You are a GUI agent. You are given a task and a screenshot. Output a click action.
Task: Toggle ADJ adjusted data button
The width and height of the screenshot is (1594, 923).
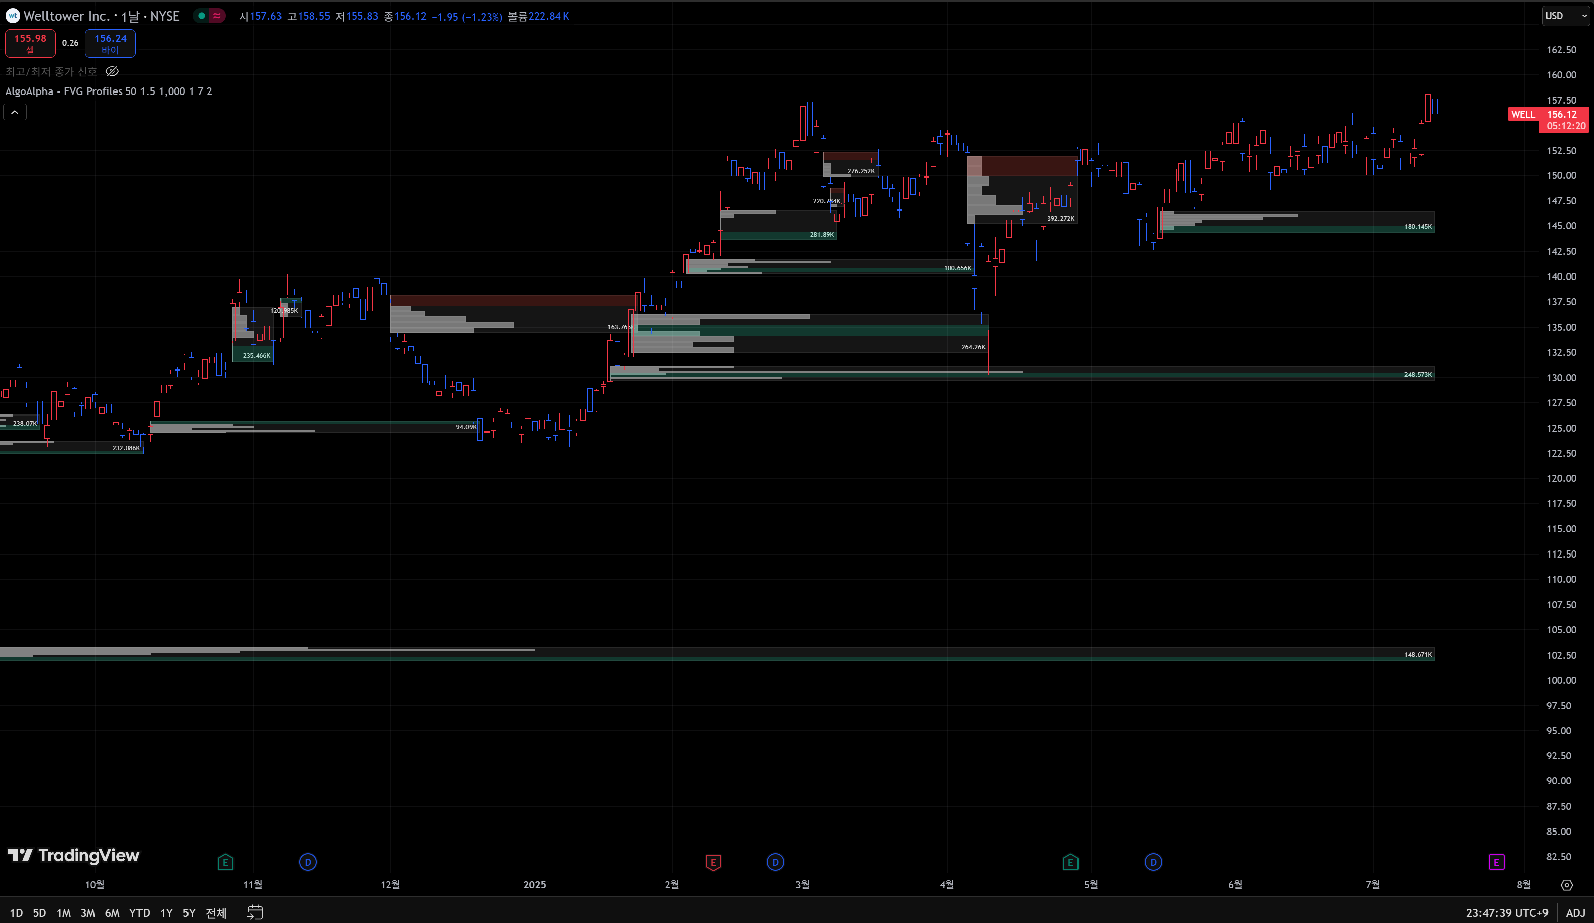coord(1575,912)
